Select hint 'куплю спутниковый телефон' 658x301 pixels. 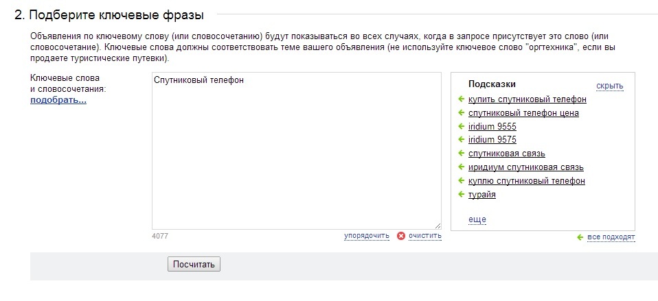pyautogui.click(x=527, y=181)
